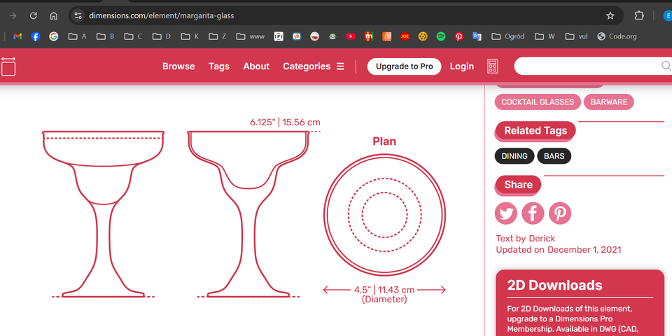Click the search magnifier icon

coord(666,66)
